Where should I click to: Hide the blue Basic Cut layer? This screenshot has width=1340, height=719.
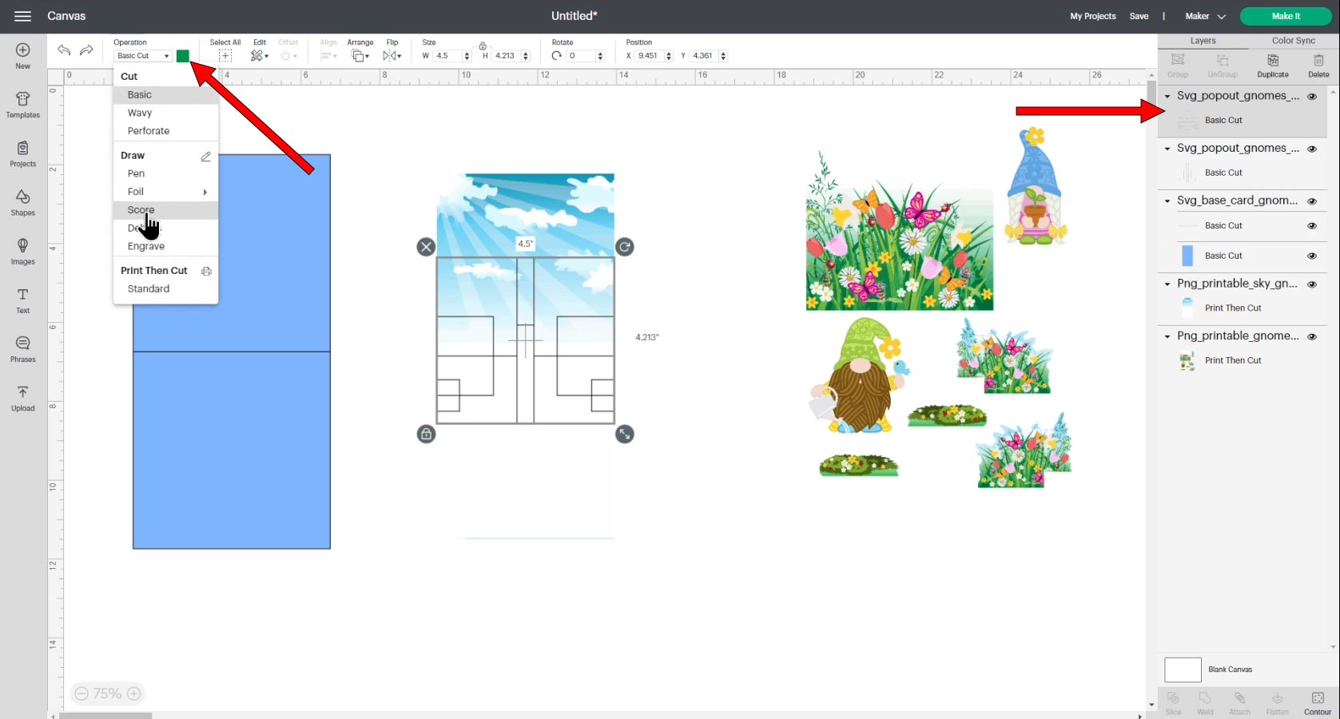click(1311, 256)
